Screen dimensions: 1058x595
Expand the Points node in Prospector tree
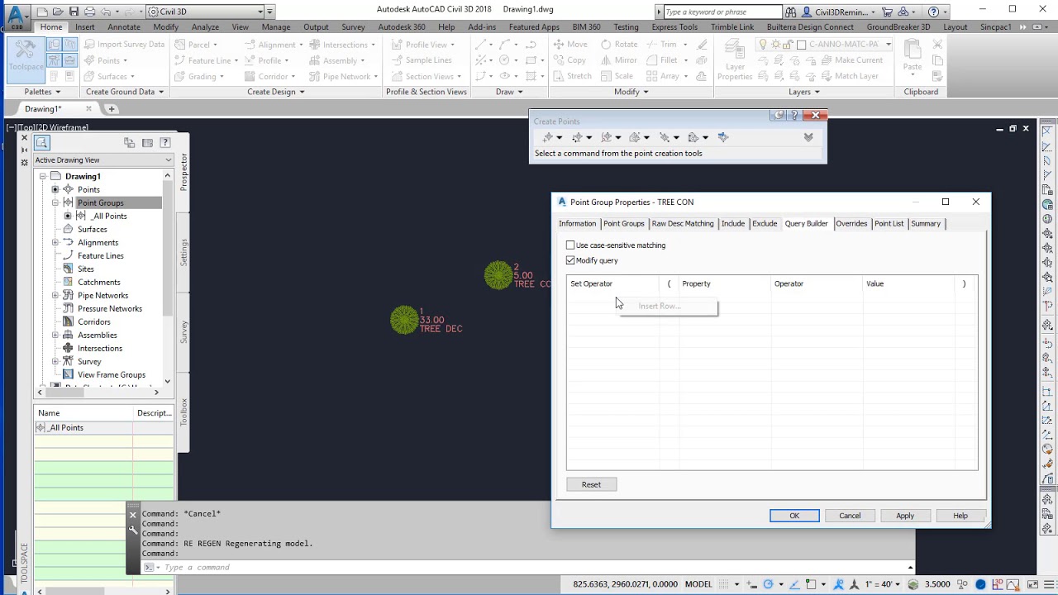pos(55,189)
